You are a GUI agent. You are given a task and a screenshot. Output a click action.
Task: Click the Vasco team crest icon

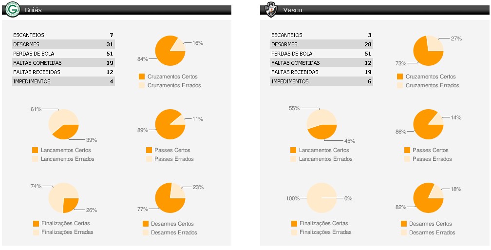point(269,9)
